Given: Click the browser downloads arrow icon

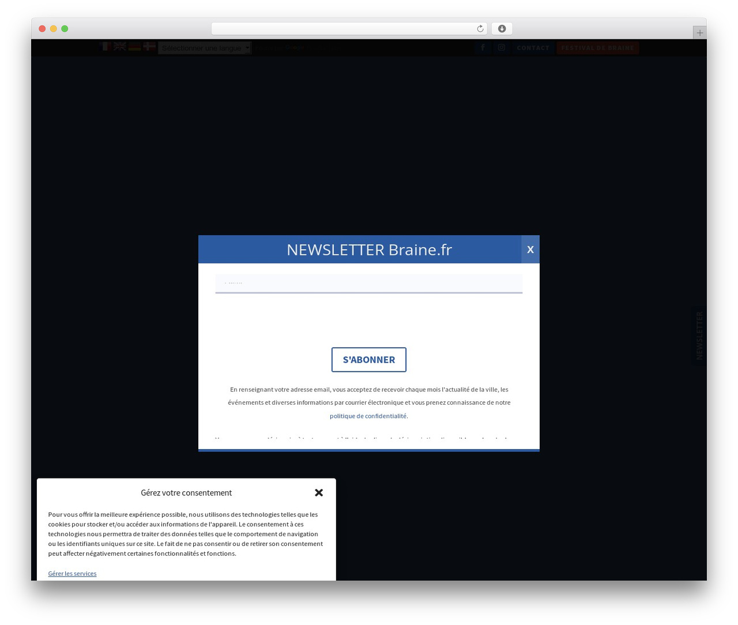Looking at the screenshot, I should 502,29.
